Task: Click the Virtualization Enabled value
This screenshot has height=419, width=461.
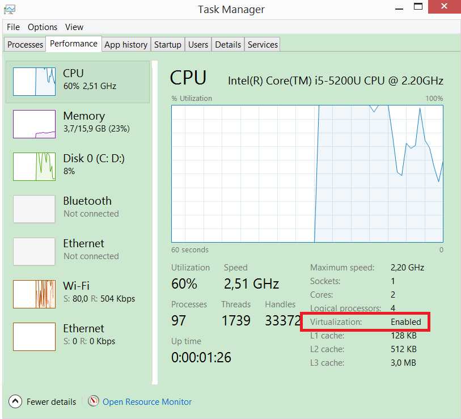Action: point(406,322)
